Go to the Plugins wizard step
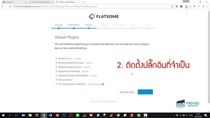The width and height of the screenshot is (210, 118). tap(89, 25)
